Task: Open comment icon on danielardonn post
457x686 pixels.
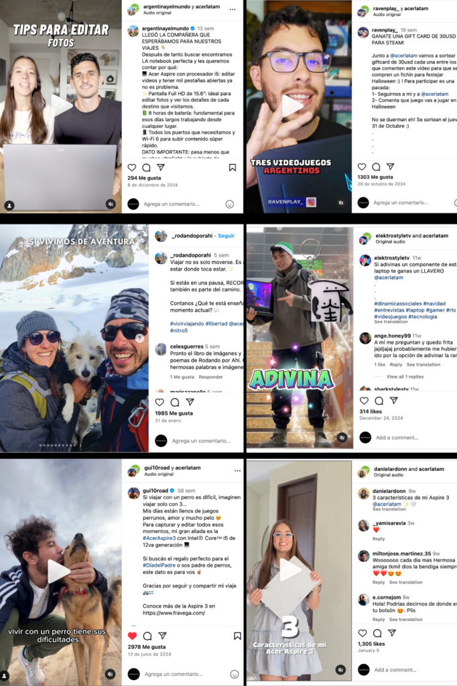Action: click(x=377, y=633)
